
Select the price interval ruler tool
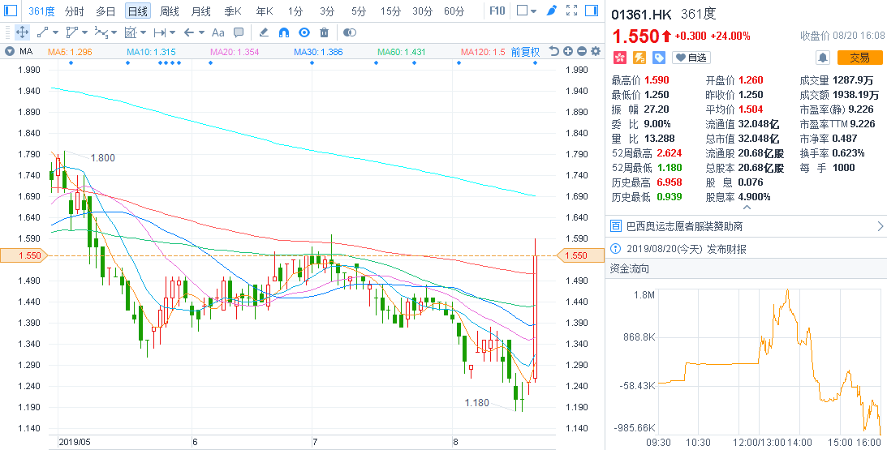click(x=160, y=32)
